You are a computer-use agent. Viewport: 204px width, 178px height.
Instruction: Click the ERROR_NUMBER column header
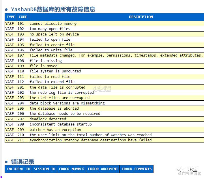pyautogui.click(x=72, y=169)
